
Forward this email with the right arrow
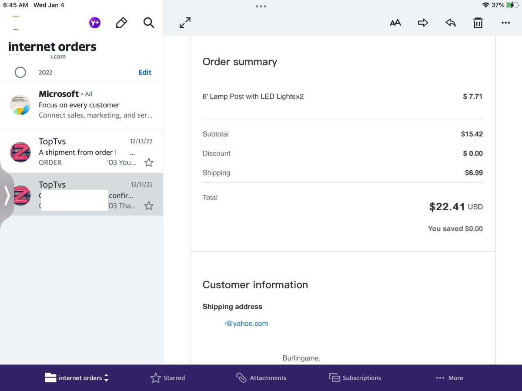click(423, 23)
